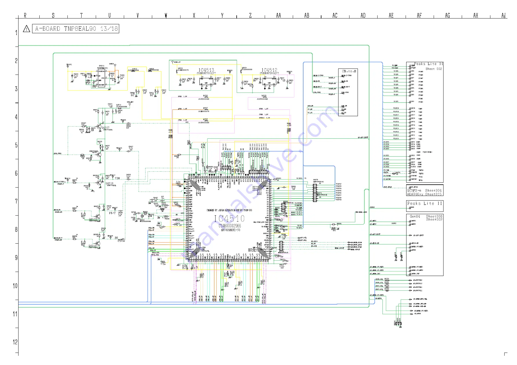Click column header AD in top ruler
Viewport: 517px width, 365px height.
tap(363, 15)
